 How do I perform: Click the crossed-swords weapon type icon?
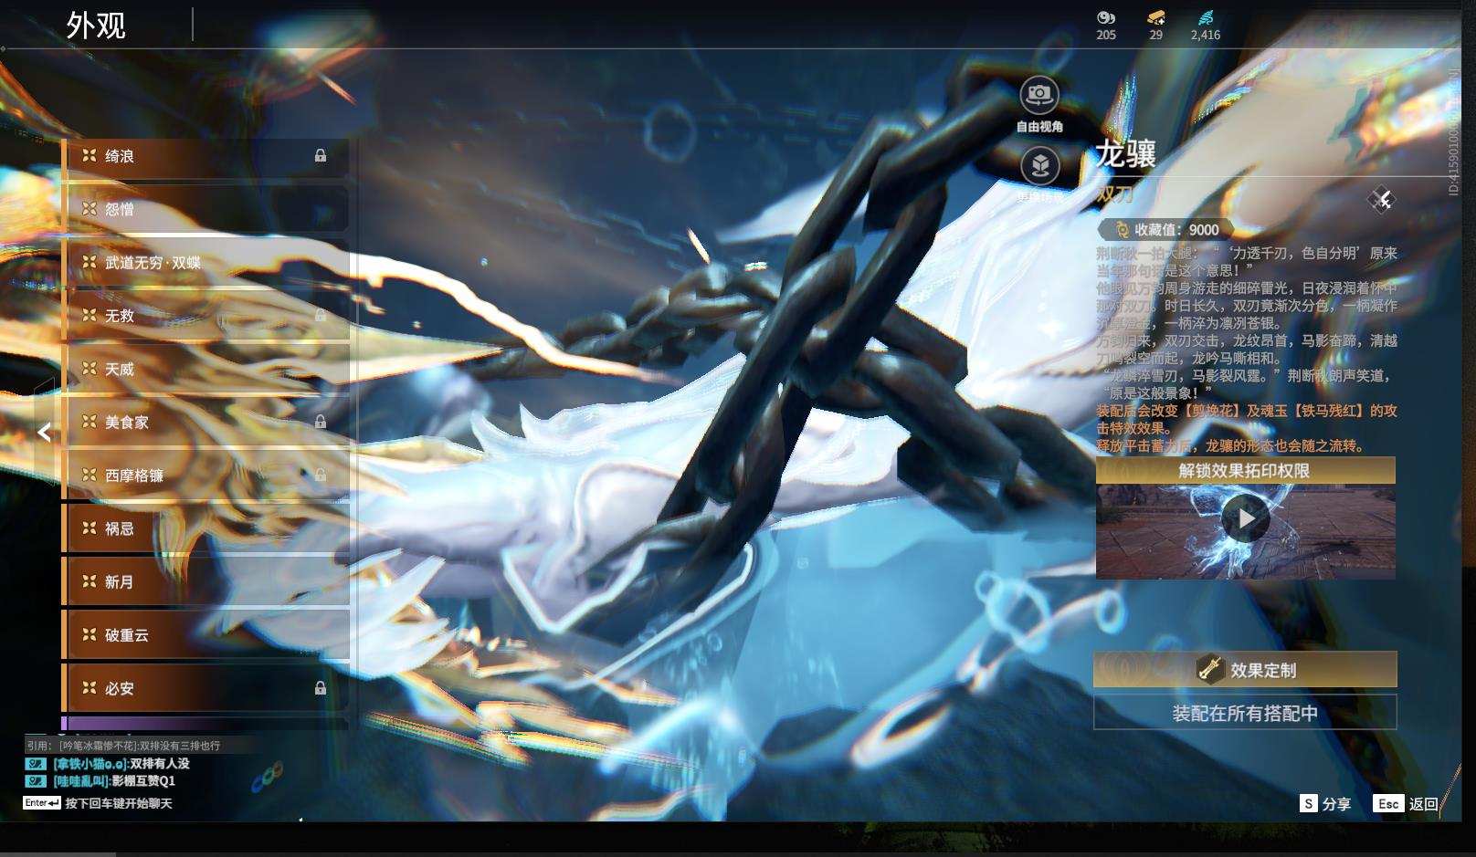tap(1382, 200)
